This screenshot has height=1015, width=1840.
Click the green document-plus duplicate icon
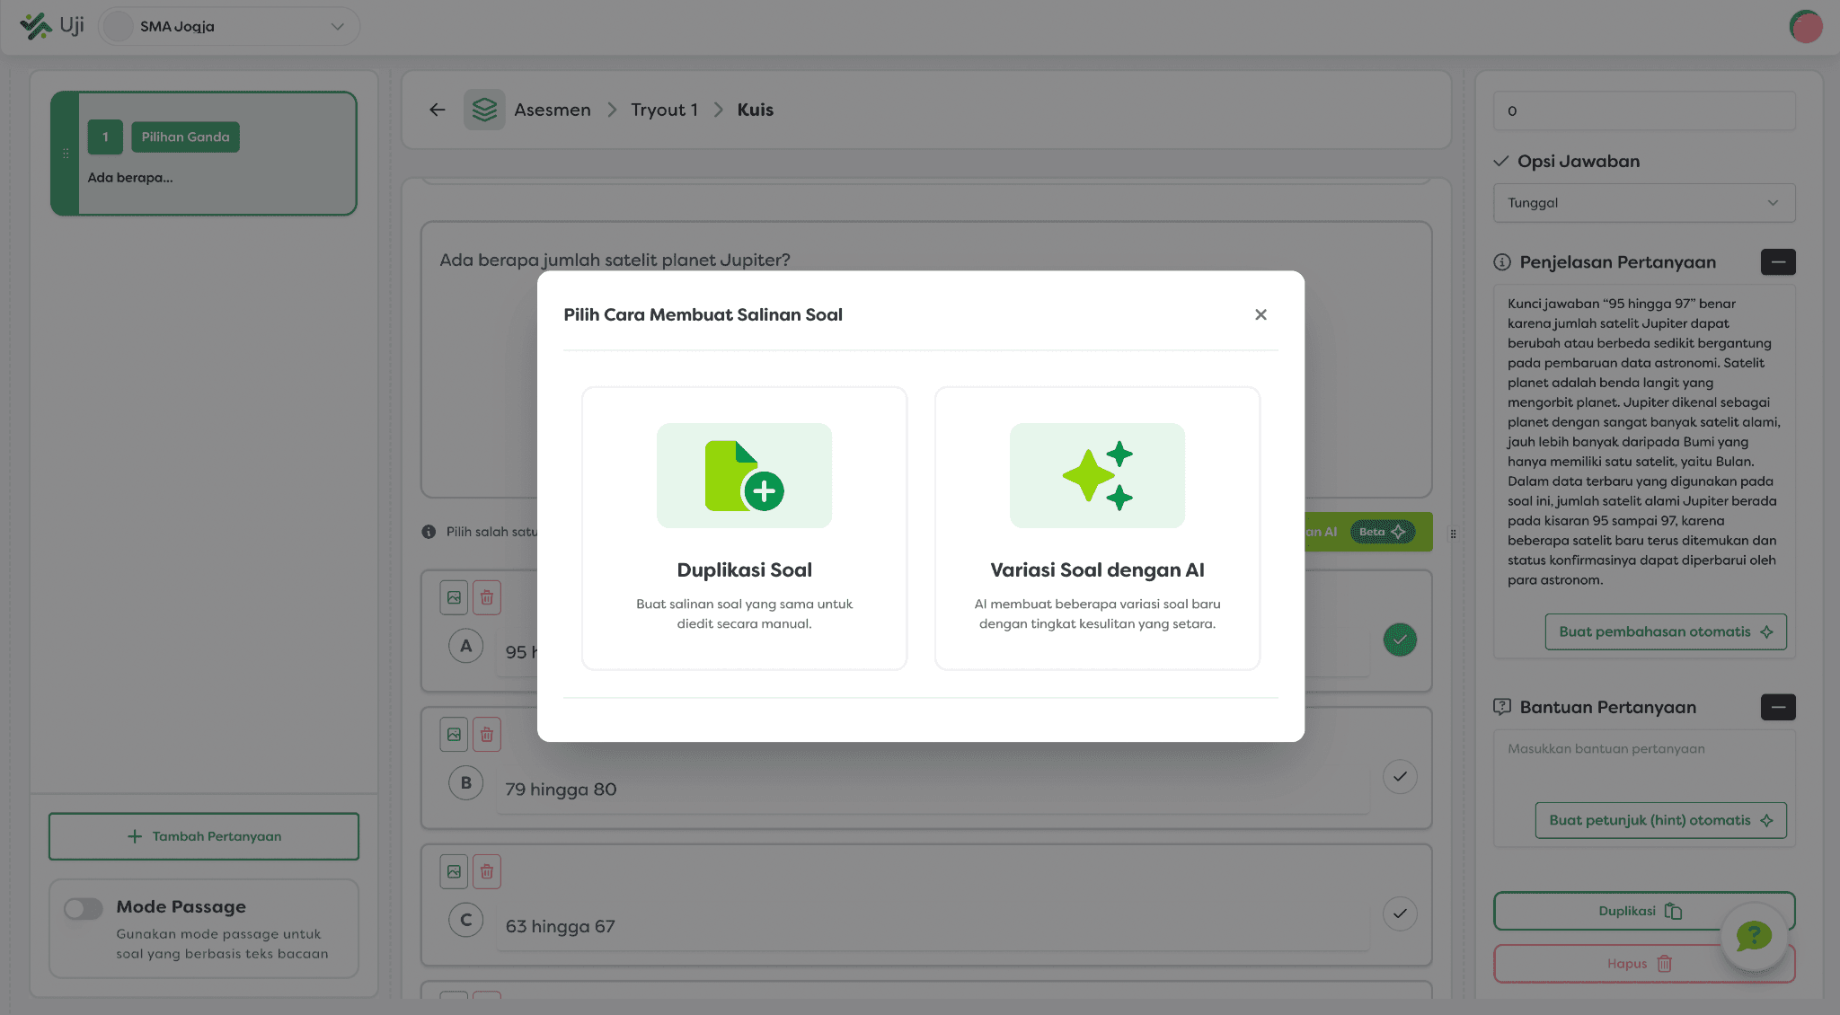744,475
